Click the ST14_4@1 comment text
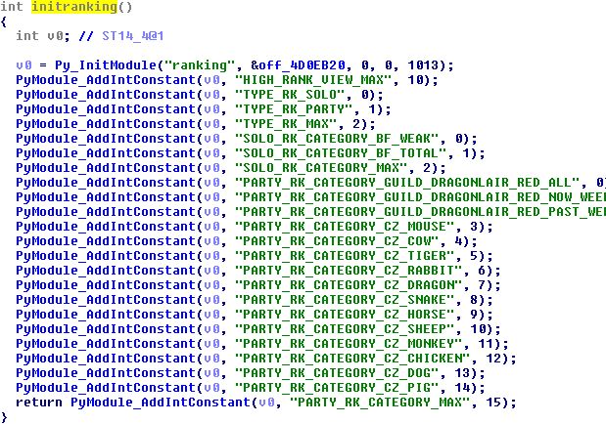606x424 pixels. coord(133,36)
